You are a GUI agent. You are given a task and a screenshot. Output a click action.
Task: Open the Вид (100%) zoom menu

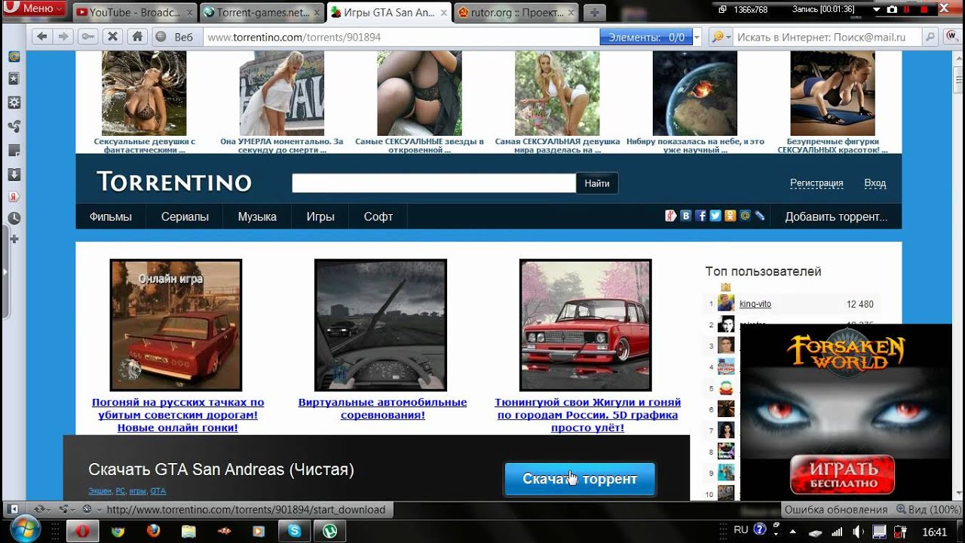point(929,509)
